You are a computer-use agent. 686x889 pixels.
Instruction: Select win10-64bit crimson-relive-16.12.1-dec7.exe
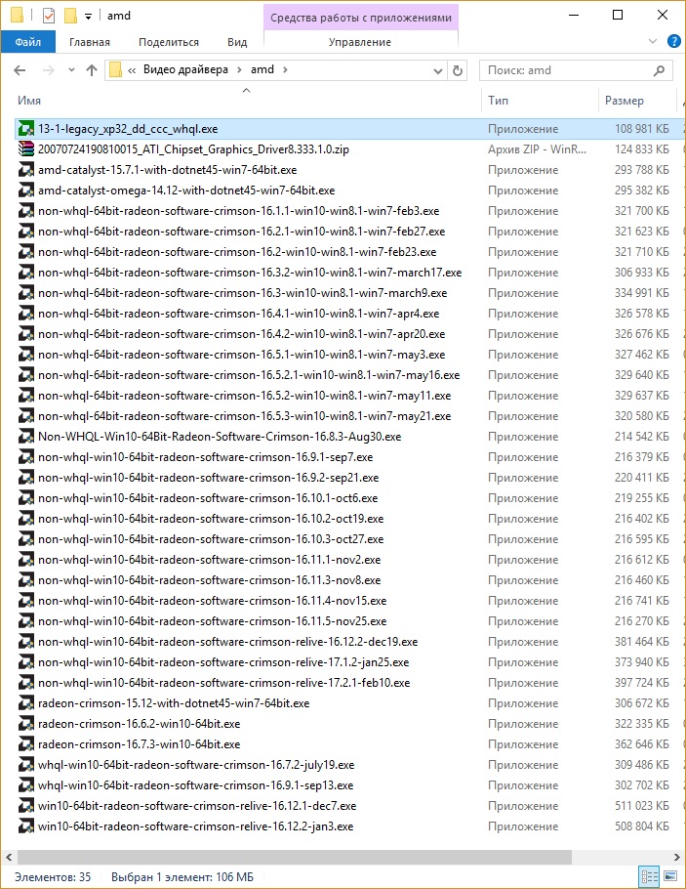pos(197,806)
